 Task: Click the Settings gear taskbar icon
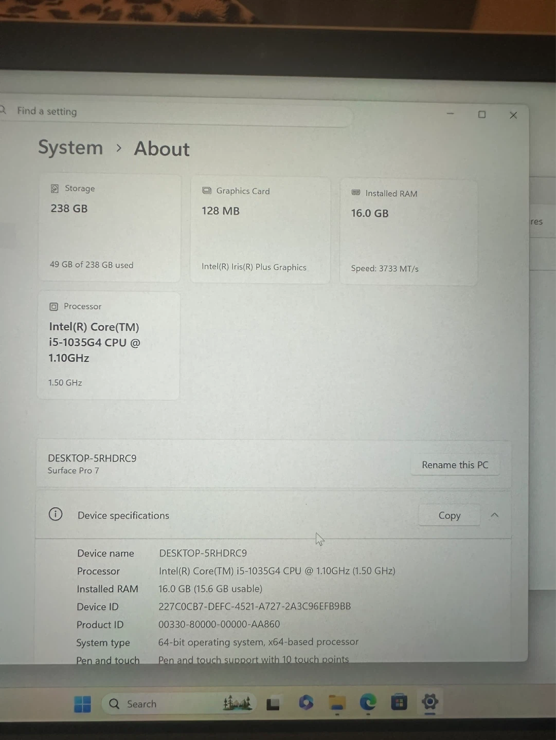[x=430, y=701]
